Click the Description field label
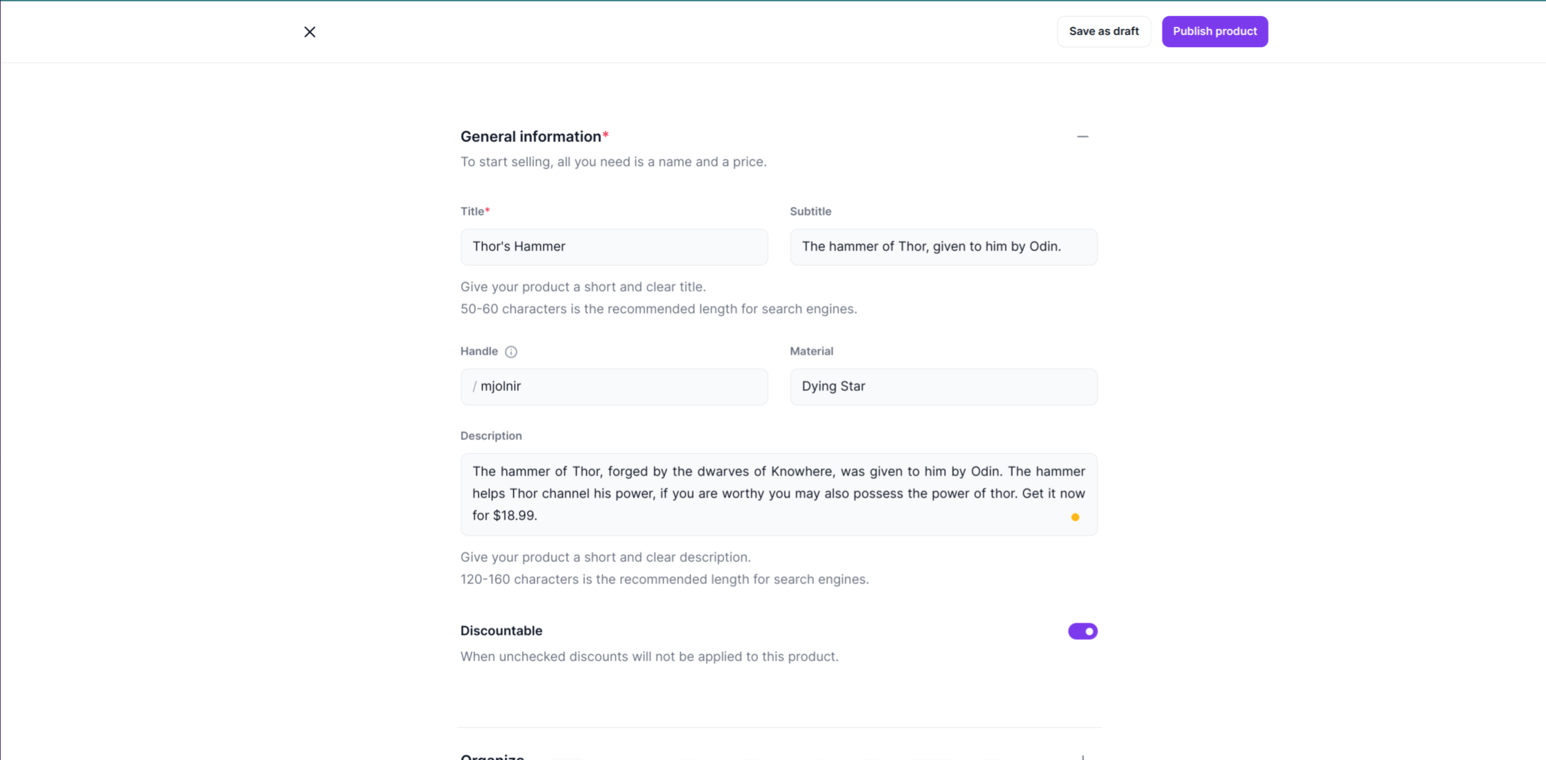 pyautogui.click(x=491, y=436)
